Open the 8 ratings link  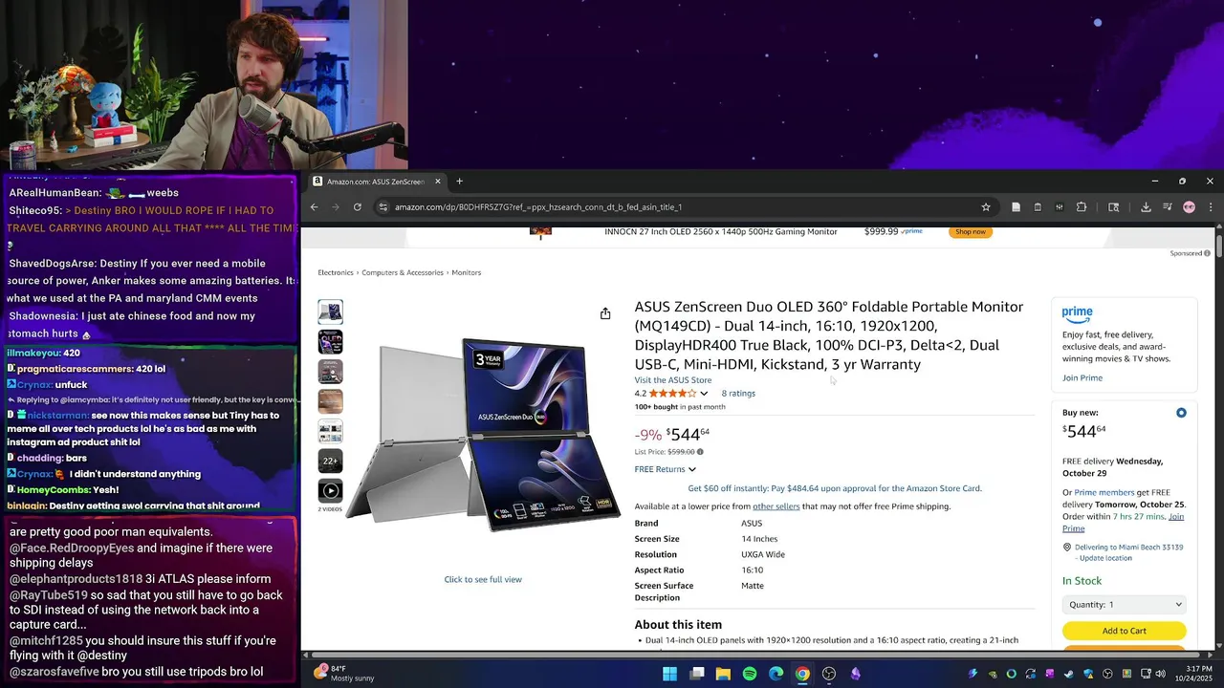tap(738, 394)
